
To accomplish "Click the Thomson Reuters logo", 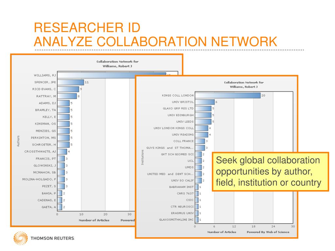I will (x=44, y=238).
